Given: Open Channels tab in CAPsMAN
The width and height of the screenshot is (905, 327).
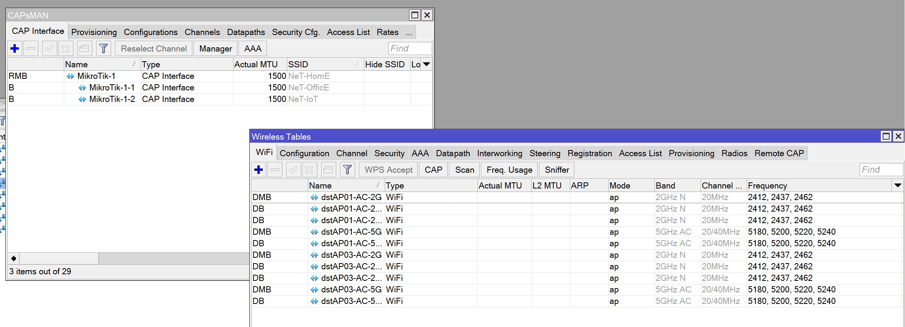Looking at the screenshot, I should (x=202, y=32).
